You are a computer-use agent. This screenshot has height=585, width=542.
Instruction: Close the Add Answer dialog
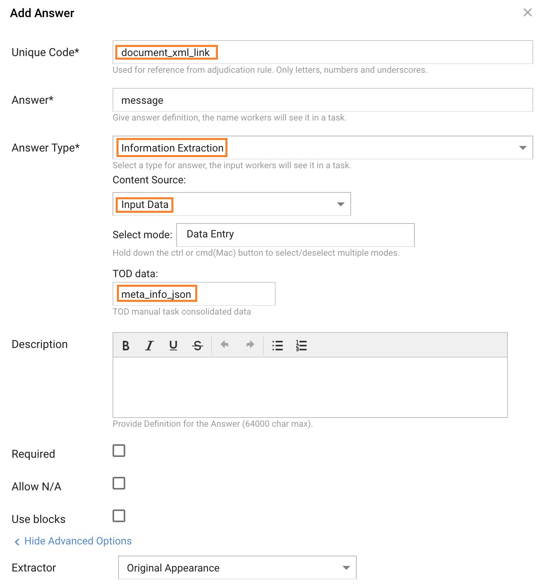click(528, 12)
